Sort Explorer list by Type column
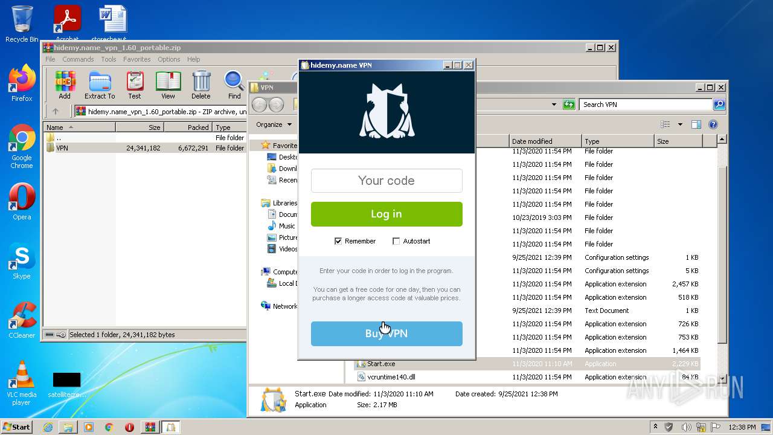The image size is (773, 435). (618, 141)
